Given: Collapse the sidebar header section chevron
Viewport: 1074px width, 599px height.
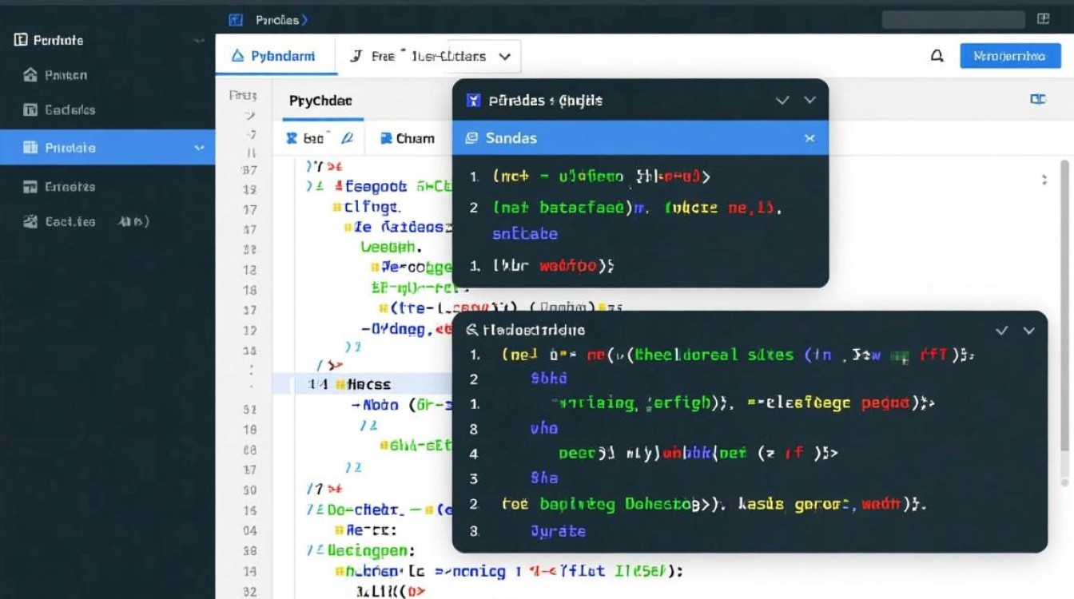Looking at the screenshot, I should click(198, 40).
